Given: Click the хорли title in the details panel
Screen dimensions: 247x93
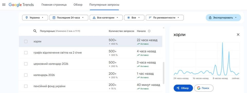Looking at the screenshot, I should click(179, 35).
